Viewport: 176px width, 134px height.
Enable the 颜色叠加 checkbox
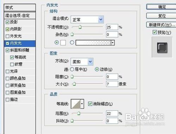point(7,79)
